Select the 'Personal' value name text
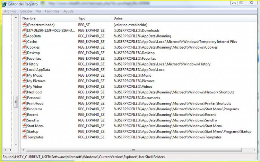 [x=34, y=98]
